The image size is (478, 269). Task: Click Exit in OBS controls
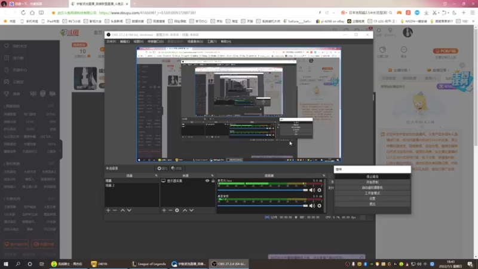pyautogui.click(x=372, y=204)
